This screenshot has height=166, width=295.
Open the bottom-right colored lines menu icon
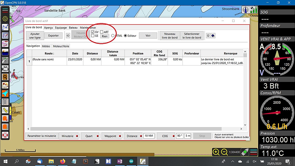[254, 152]
